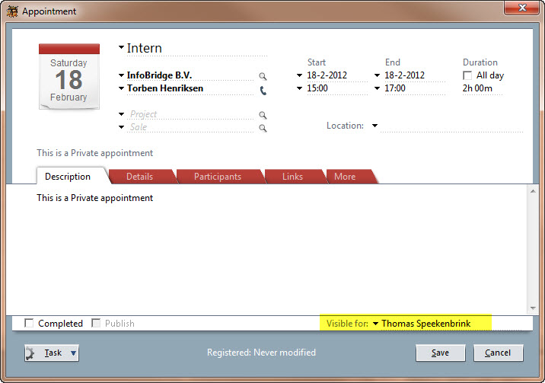Screen dimensions: 545x383
Task: Expand the Project dropdown arrow
Action: (121, 114)
